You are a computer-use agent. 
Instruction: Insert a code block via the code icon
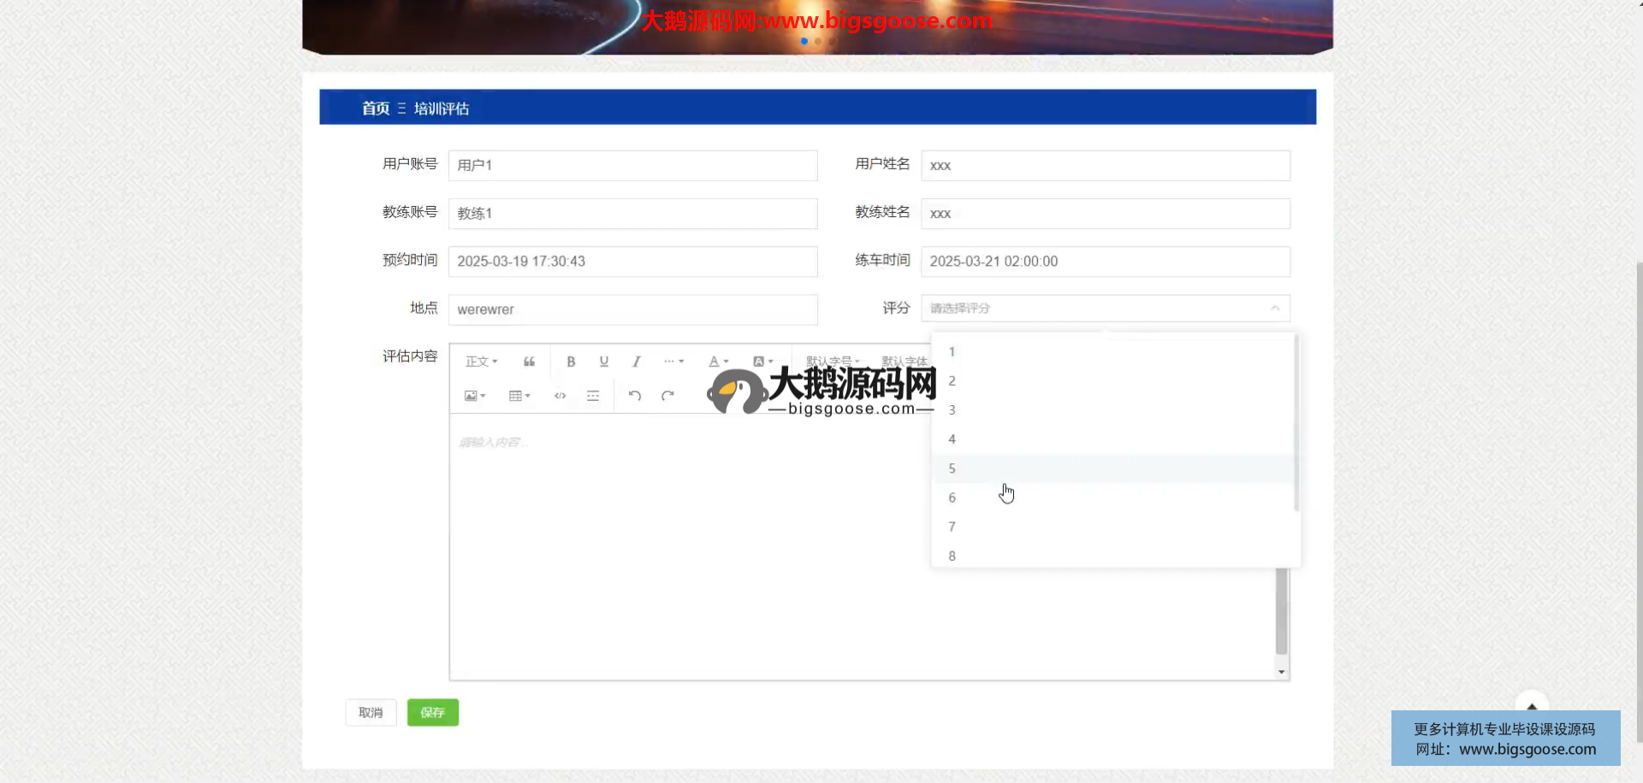pyautogui.click(x=560, y=396)
